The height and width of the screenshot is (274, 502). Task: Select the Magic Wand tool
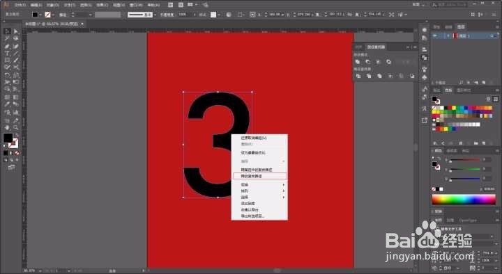[8, 38]
